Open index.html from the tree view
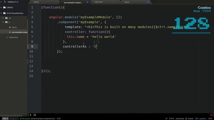The height and width of the screenshot is (120, 214). [x=13, y=37]
